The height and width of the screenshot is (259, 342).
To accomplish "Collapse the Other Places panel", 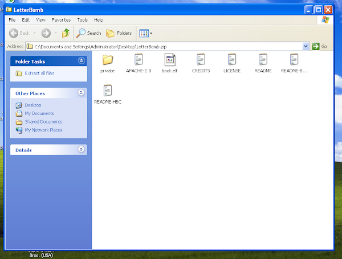I will pyautogui.click(x=81, y=93).
